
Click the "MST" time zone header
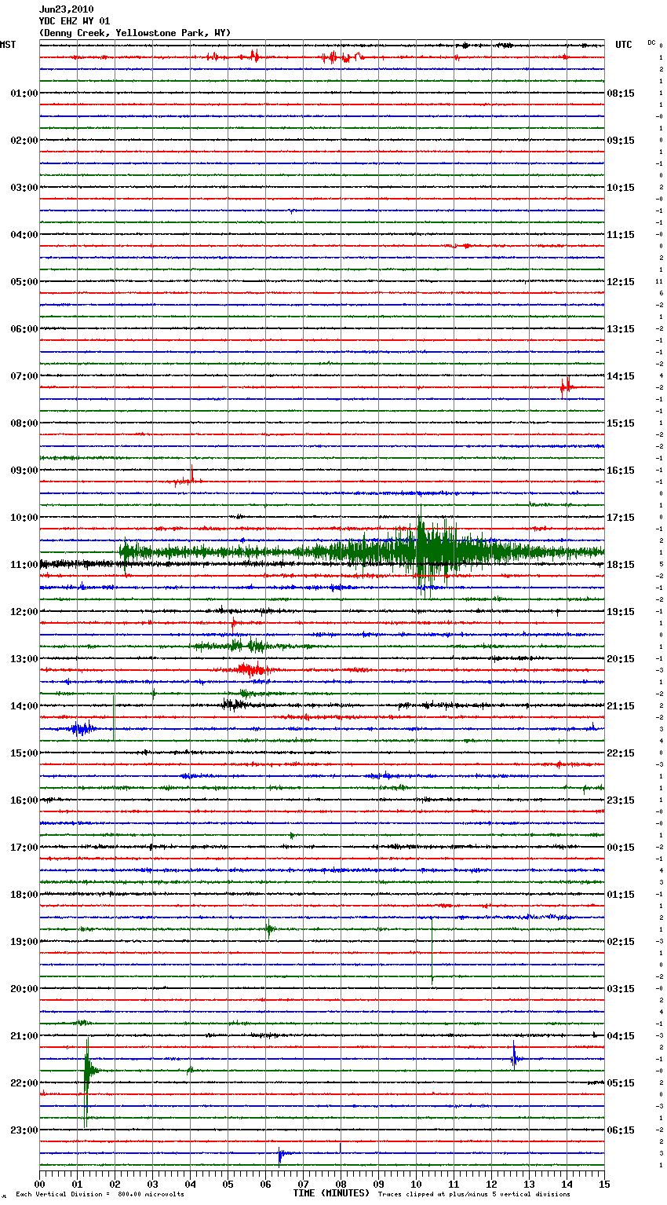pyautogui.click(x=8, y=45)
